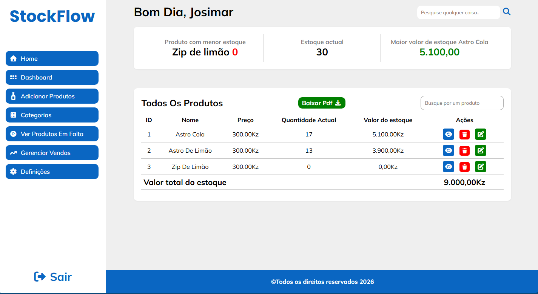Screen dimensions: 538x294
Task: View details of Astro Cola via the eye icon
Action: coord(448,134)
